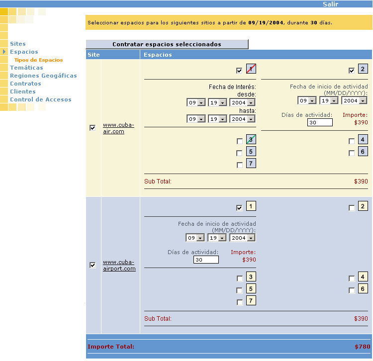Viewport: 373px width, 361px height.
Task: Open the 'hasta' year dropdown for cuba-air.com
Action: [x=242, y=119]
